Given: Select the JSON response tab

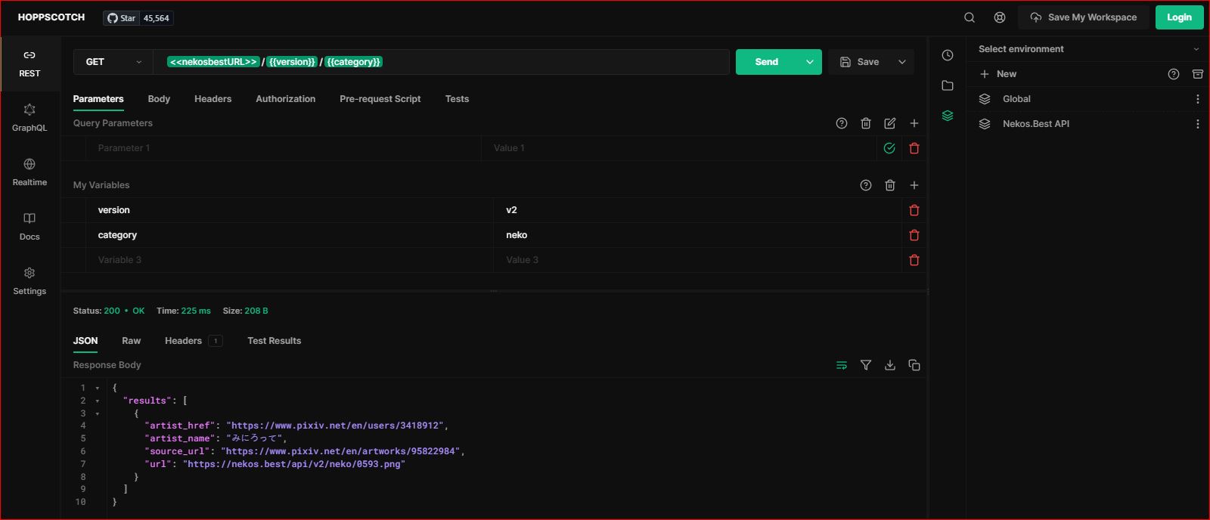Looking at the screenshot, I should [85, 341].
